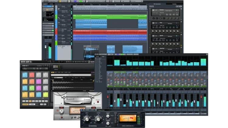This screenshot has width=228, height=128.
Task: Trigger the top-left blue pad in Groove Agent
Action: pos(25,75)
